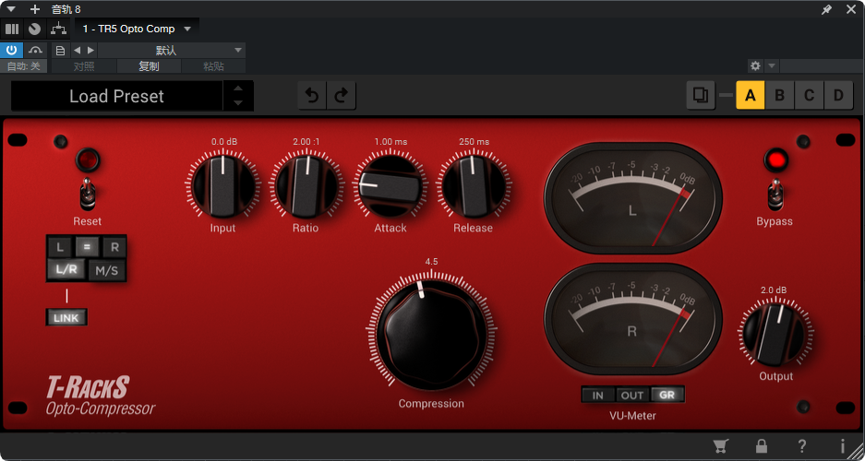The width and height of the screenshot is (865, 461).
Task: Go to next preset with right arrow
Action: [91, 51]
